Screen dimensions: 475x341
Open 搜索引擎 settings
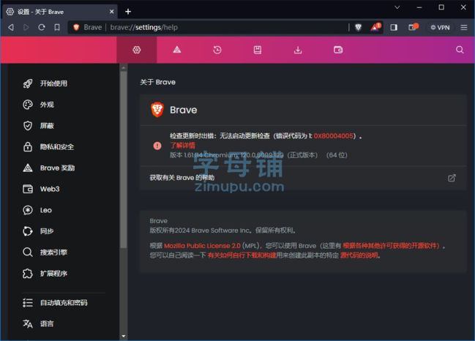(45, 252)
